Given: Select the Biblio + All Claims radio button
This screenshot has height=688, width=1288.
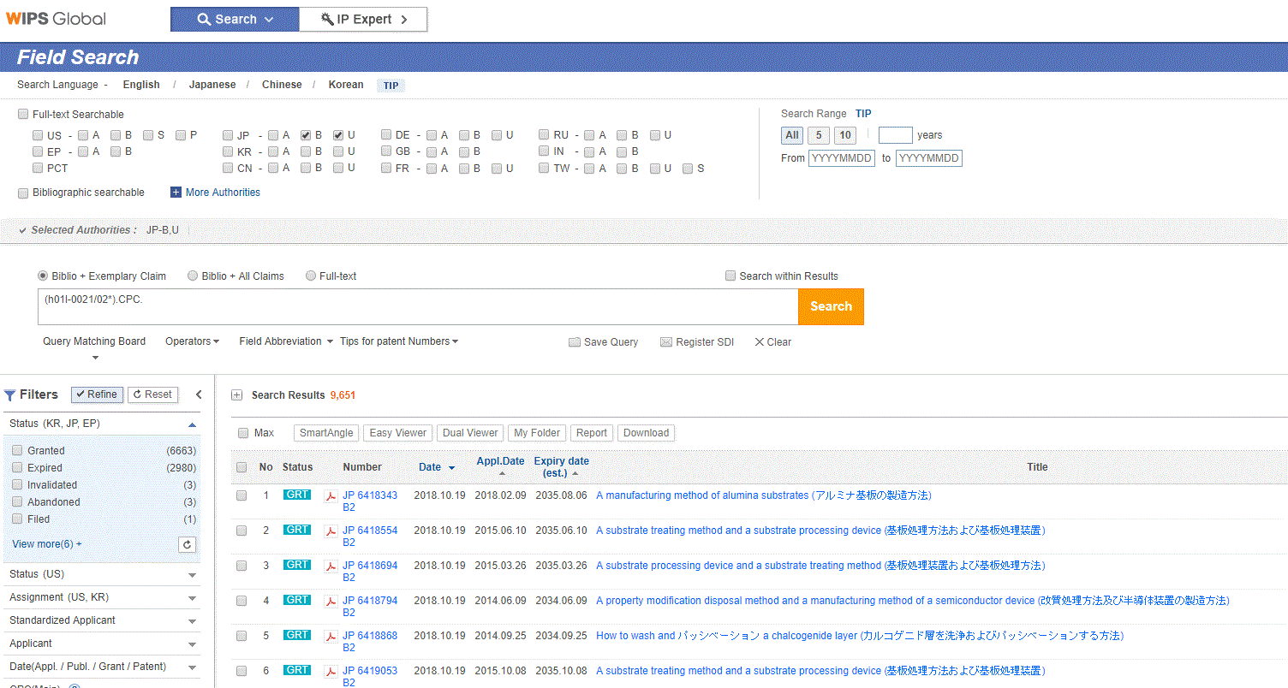Looking at the screenshot, I should pos(193,276).
